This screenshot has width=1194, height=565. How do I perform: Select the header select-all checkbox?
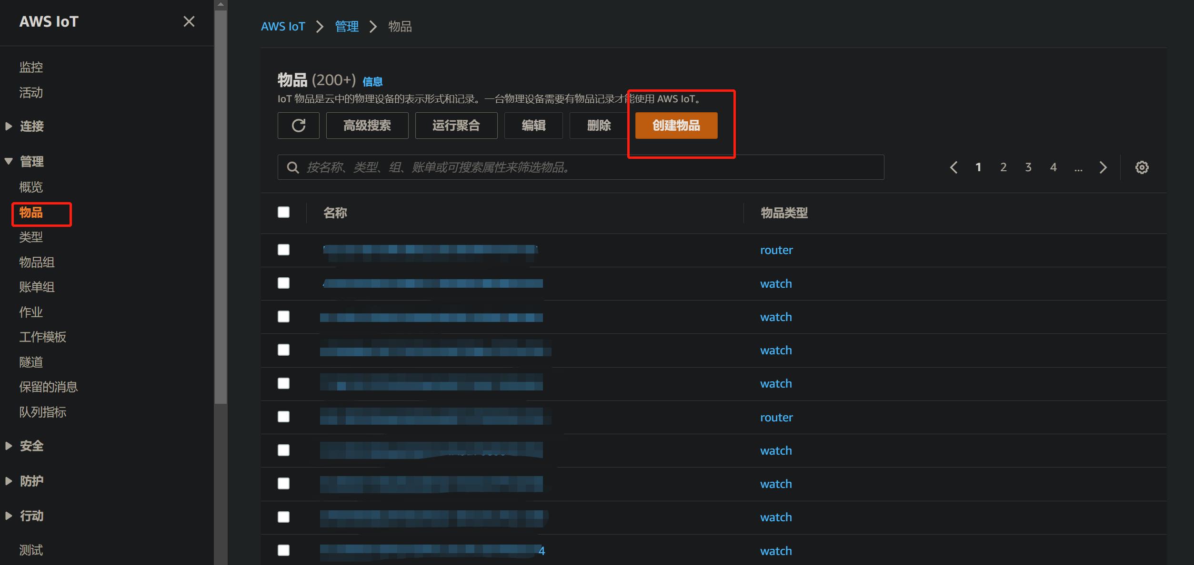tap(283, 212)
